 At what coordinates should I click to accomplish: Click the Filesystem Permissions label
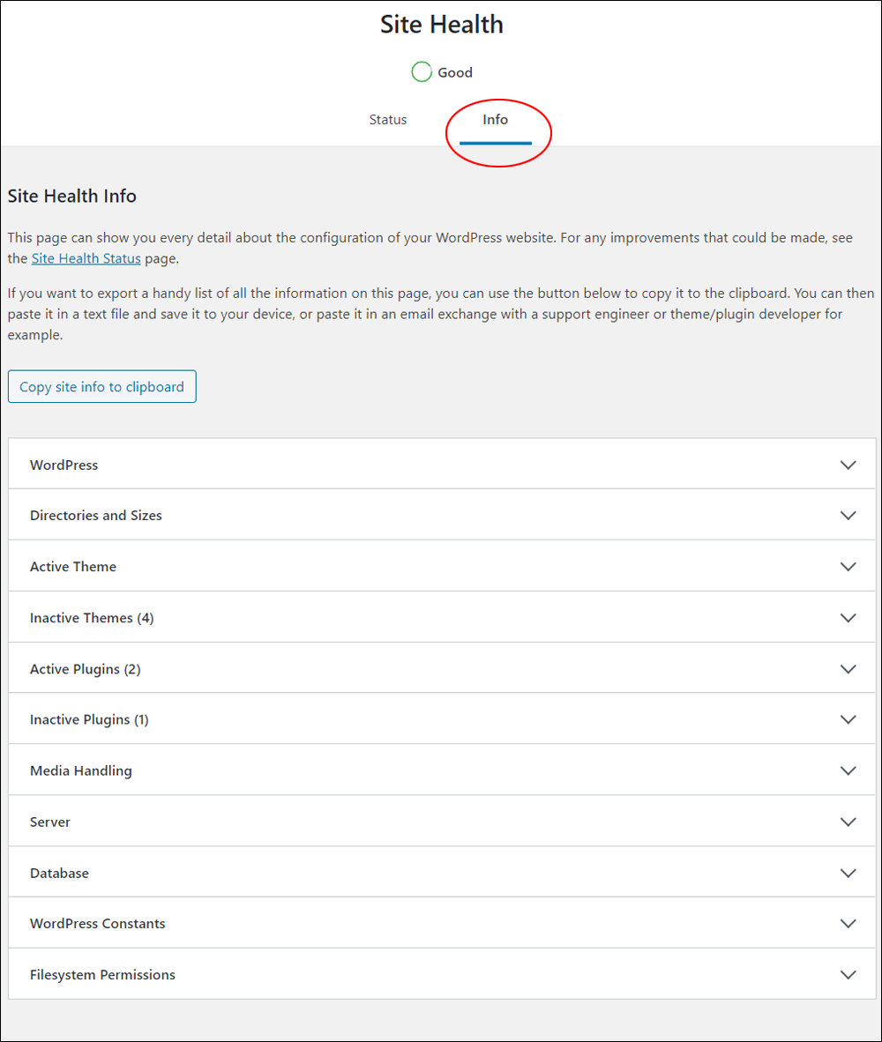pyautogui.click(x=102, y=974)
